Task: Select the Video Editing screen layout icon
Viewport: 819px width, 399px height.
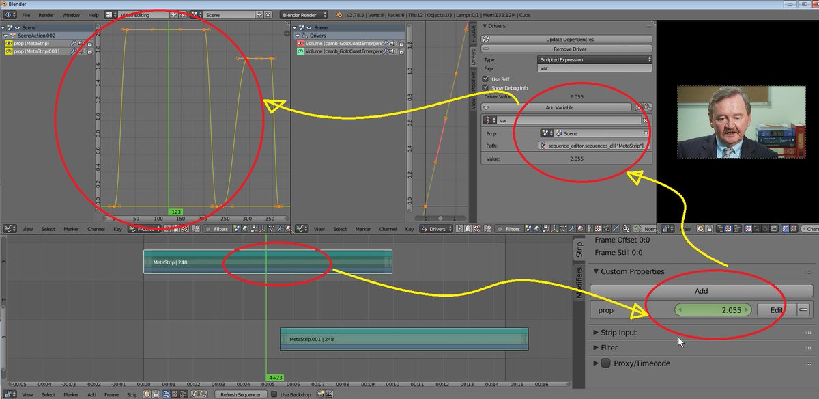Action: pyautogui.click(x=109, y=14)
